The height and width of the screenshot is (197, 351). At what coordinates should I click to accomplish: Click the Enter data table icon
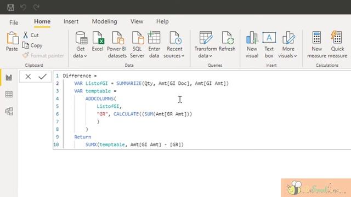154,38
